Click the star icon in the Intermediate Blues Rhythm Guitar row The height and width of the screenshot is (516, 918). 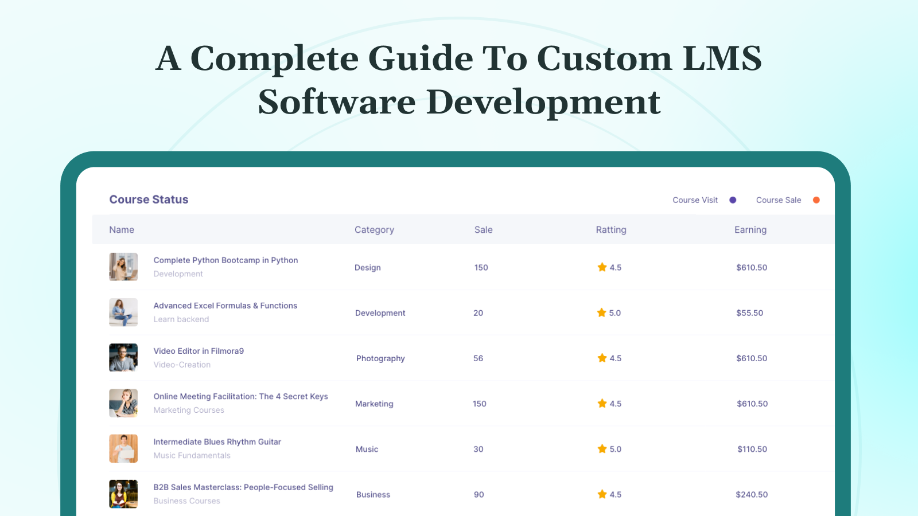click(x=602, y=448)
